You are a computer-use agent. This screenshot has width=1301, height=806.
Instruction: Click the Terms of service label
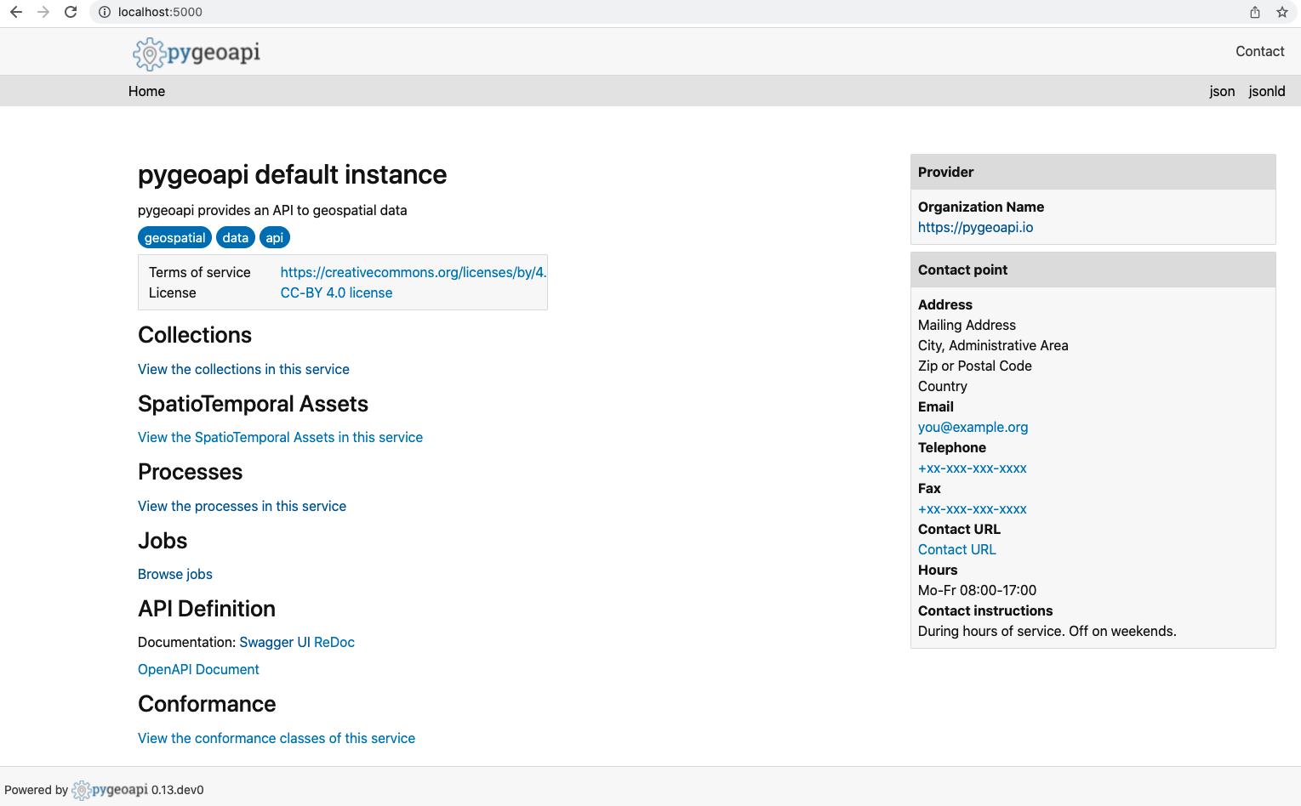pos(199,272)
